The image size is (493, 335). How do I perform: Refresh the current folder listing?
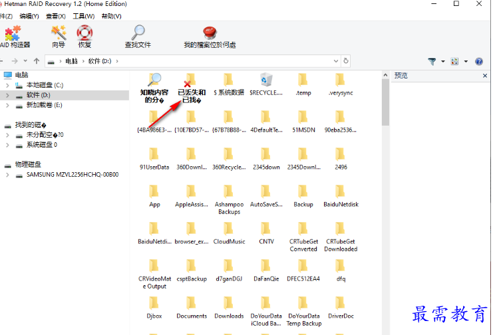[x=346, y=61]
